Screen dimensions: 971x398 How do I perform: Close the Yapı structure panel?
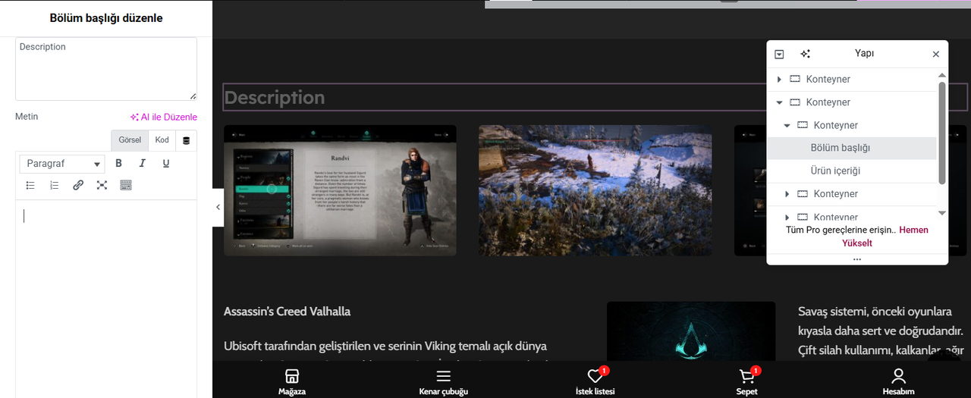(935, 54)
